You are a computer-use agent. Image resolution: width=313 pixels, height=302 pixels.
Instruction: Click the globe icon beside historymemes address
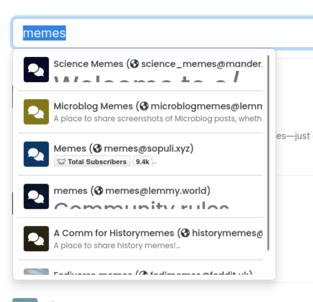pos(186,233)
